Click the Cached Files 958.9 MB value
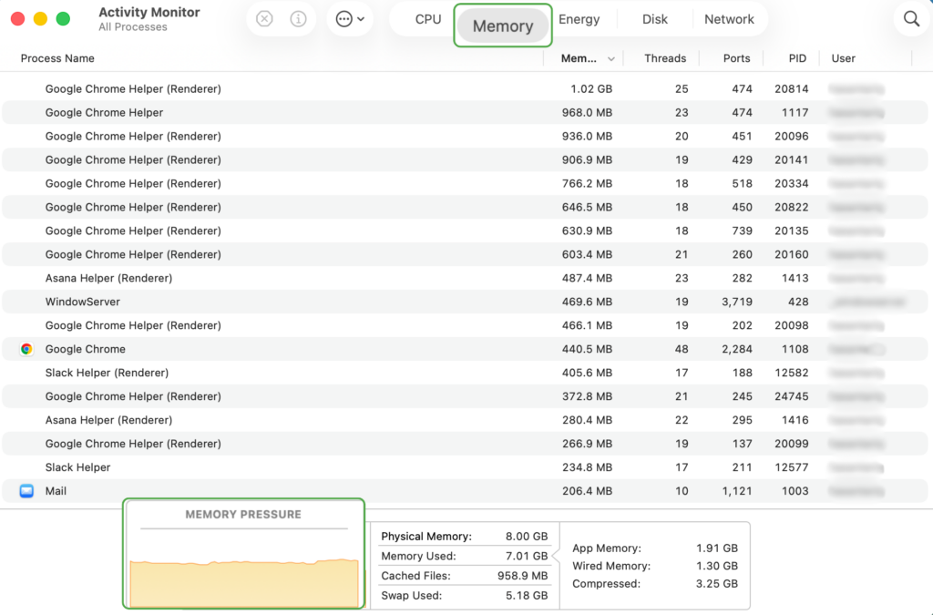The width and height of the screenshot is (933, 615). [522, 576]
